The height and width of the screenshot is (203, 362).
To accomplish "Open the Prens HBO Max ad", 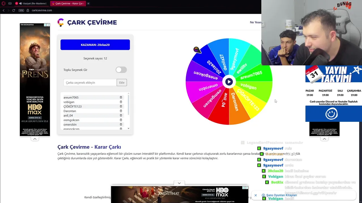I will click(x=35, y=80).
